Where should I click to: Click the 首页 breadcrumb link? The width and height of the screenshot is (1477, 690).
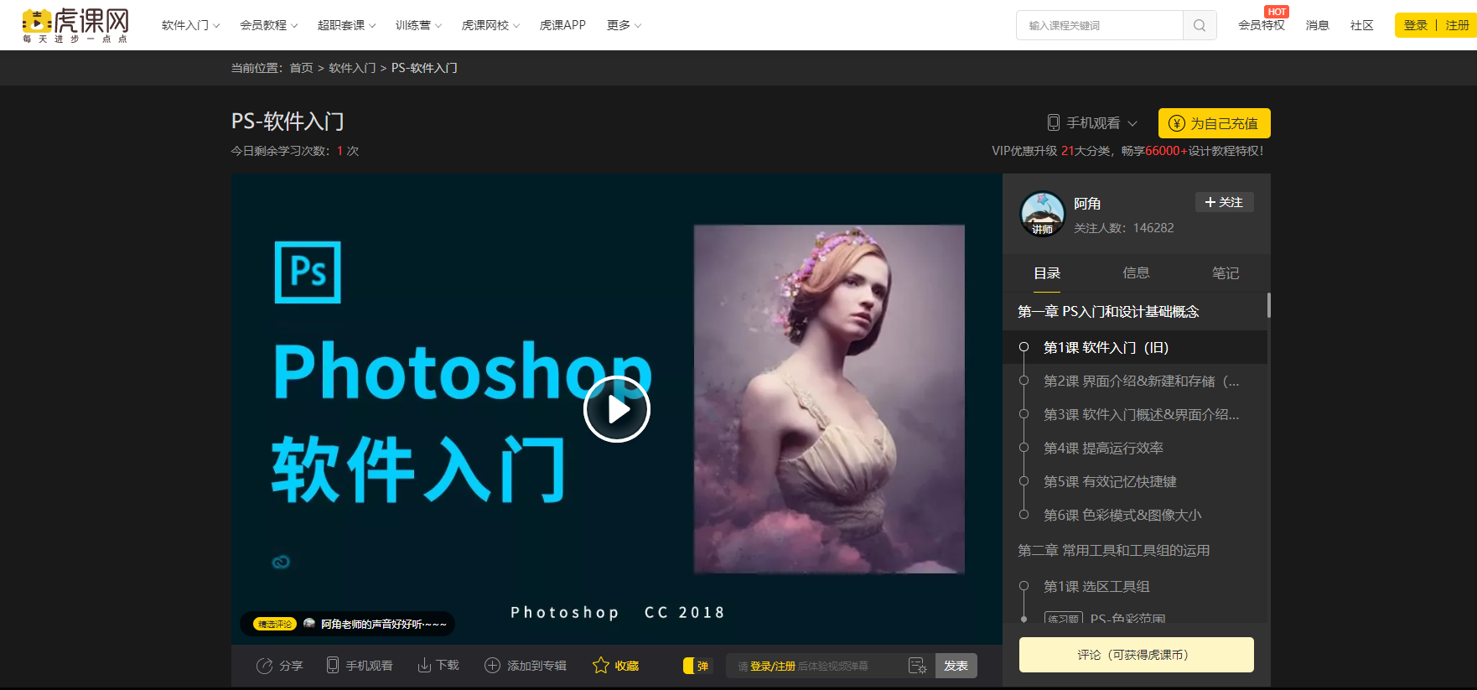pos(301,68)
